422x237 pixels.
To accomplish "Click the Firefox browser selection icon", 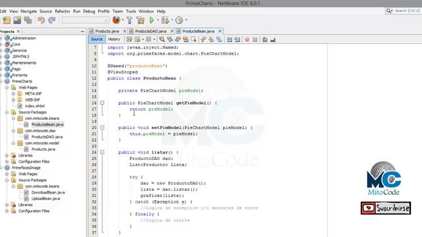I will pyautogui.click(x=116, y=20).
